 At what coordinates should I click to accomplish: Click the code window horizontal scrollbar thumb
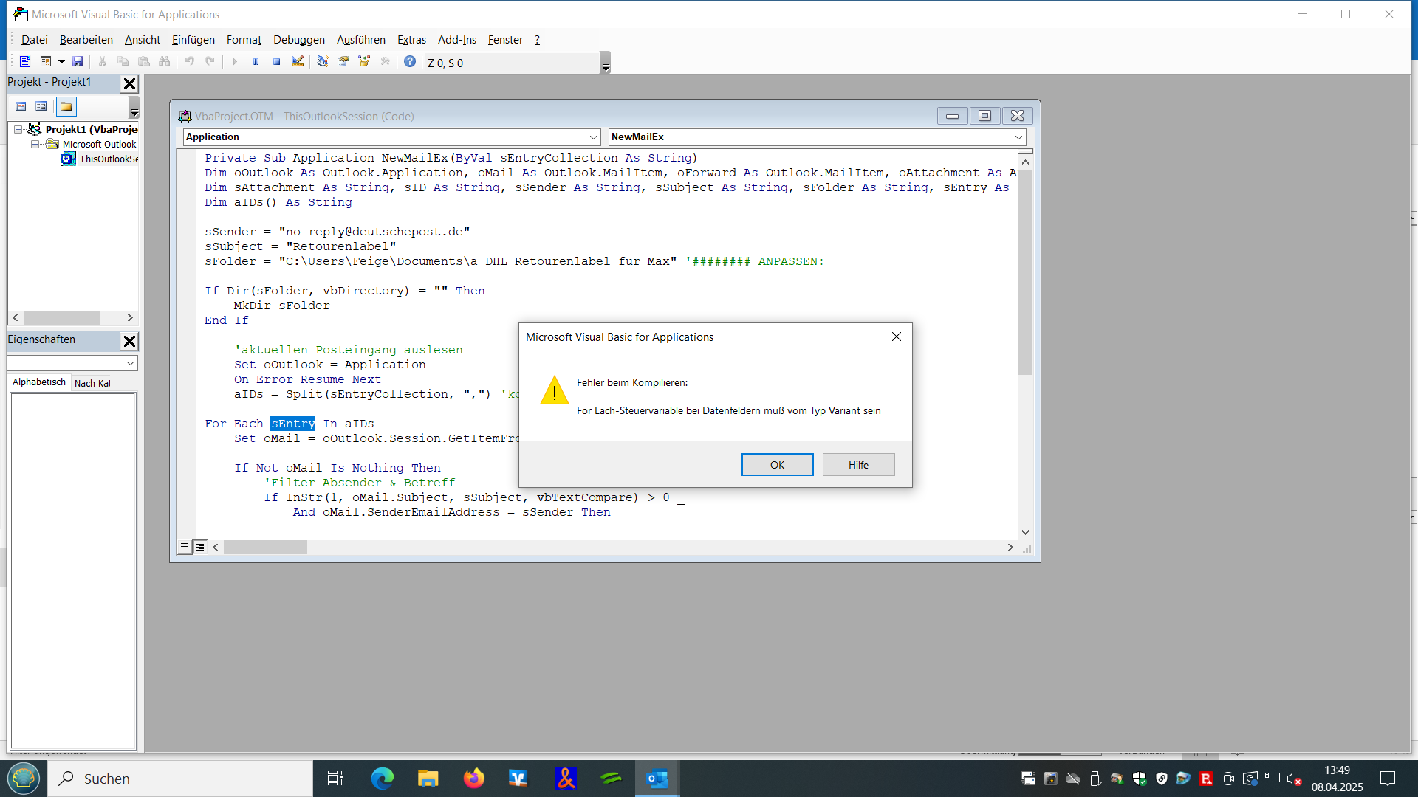pos(265,547)
